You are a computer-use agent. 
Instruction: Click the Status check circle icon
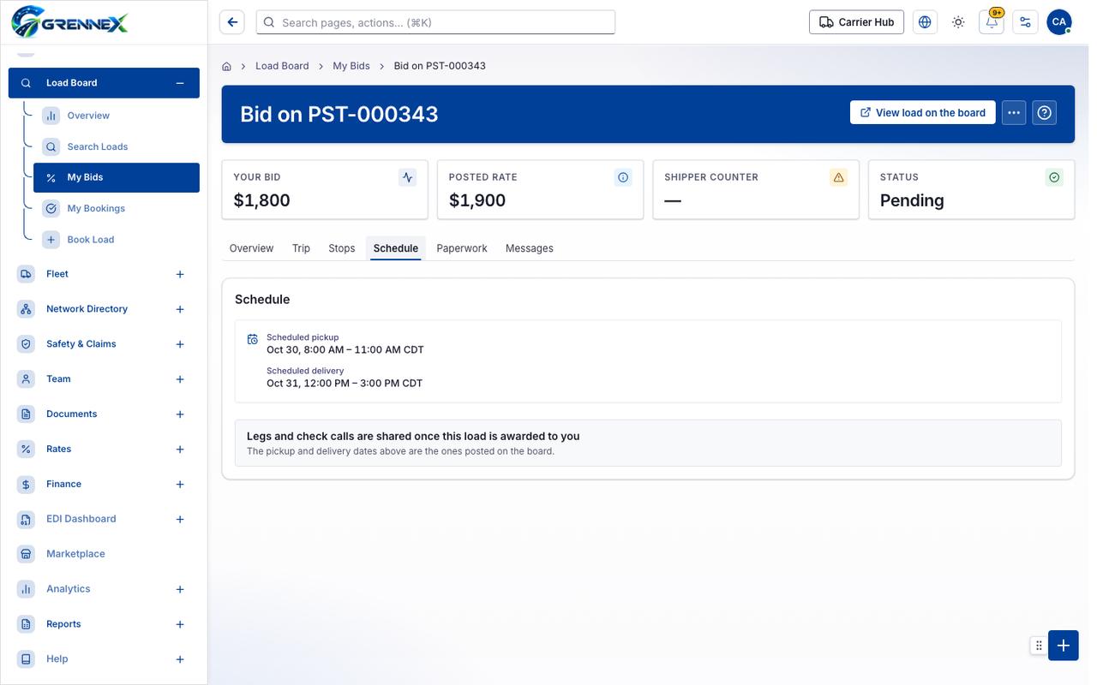[x=1054, y=177]
